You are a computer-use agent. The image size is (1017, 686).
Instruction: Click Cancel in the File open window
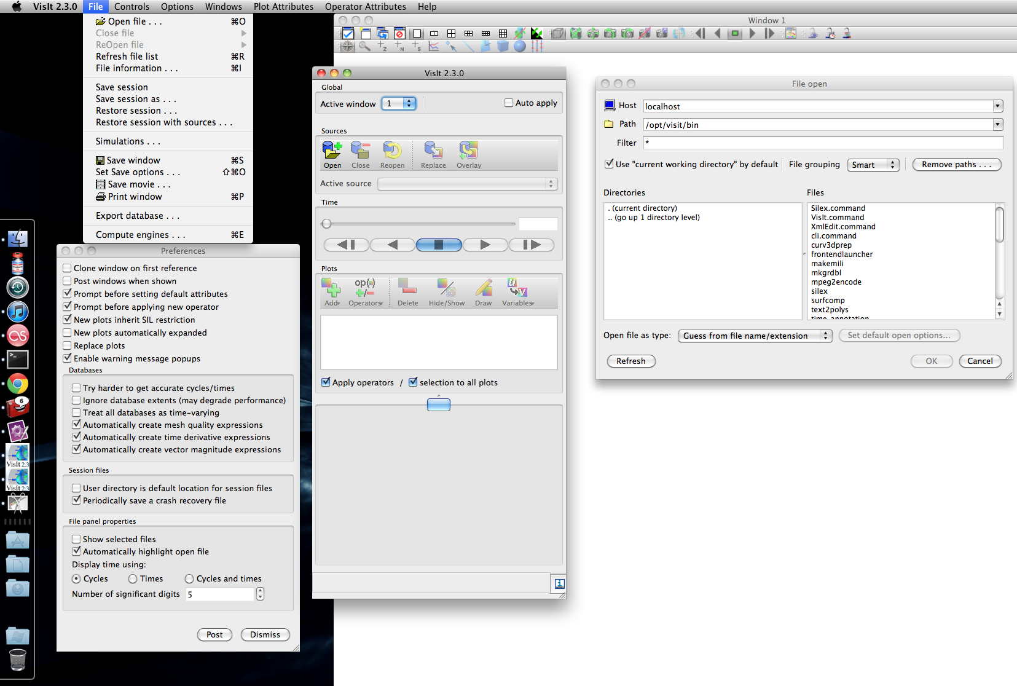coord(980,361)
